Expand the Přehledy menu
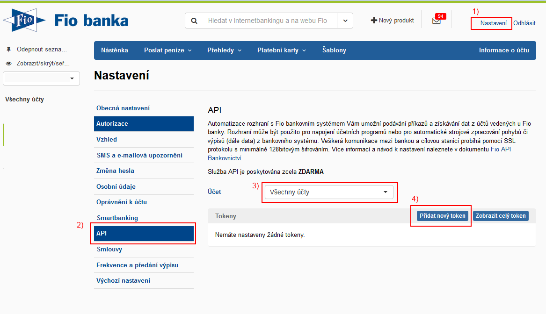Screen dimensions: 546x314 224,50
